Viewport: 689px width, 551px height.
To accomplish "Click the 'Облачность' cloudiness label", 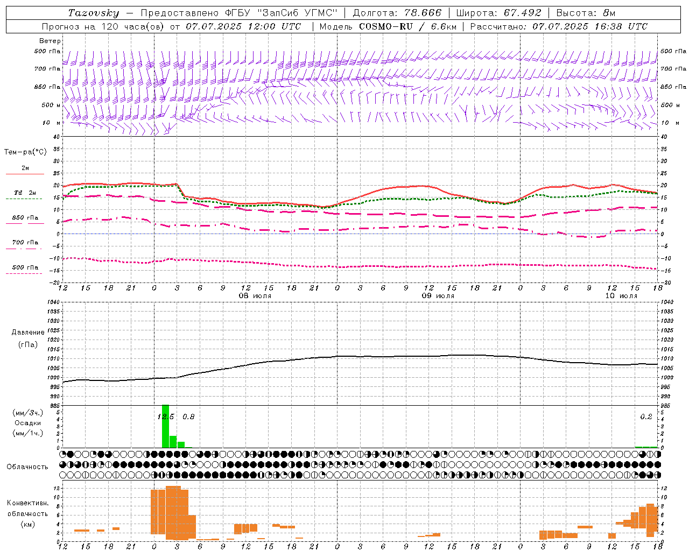I will pyautogui.click(x=27, y=467).
